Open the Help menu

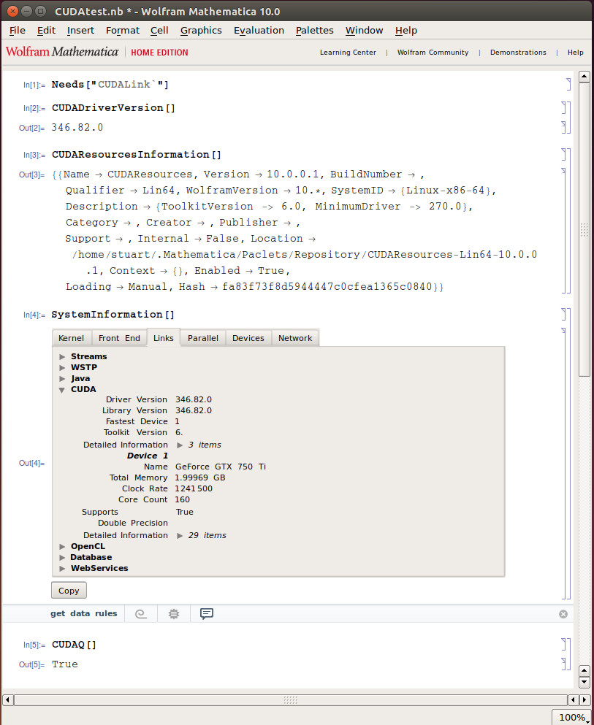pos(406,31)
